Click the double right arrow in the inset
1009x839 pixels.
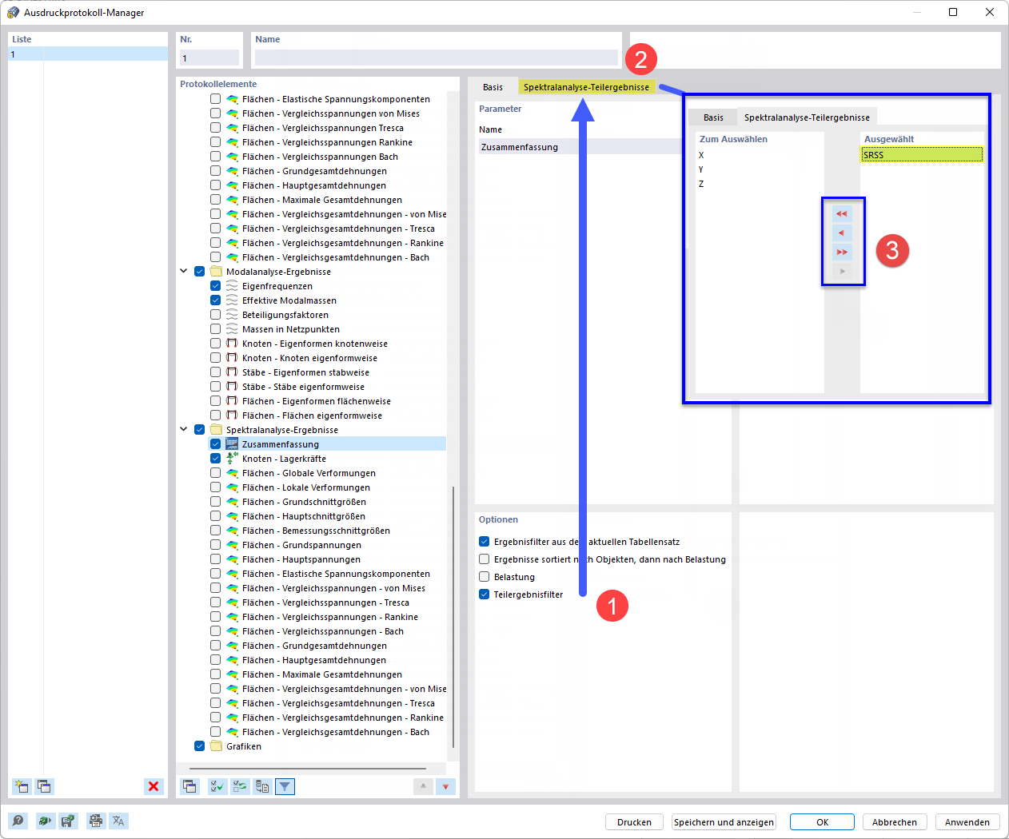pyautogui.click(x=842, y=252)
